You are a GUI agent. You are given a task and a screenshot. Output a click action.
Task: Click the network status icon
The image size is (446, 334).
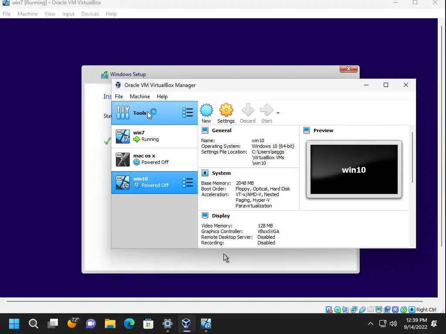click(354, 310)
